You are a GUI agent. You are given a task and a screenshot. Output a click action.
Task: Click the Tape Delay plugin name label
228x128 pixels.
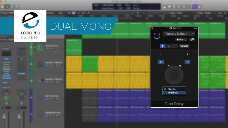tap(174, 104)
